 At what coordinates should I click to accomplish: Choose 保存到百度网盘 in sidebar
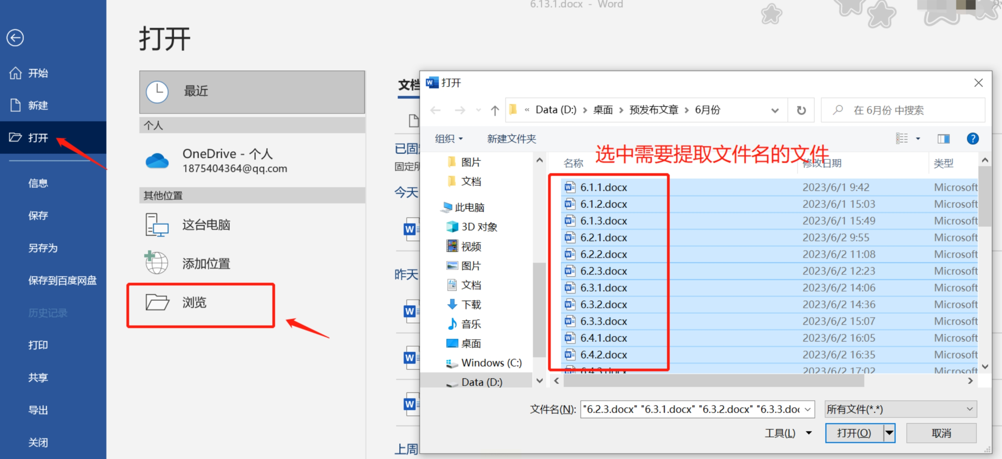[x=62, y=280]
